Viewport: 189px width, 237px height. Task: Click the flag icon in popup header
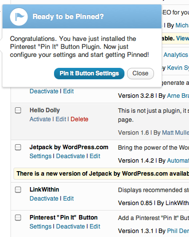(18, 16)
